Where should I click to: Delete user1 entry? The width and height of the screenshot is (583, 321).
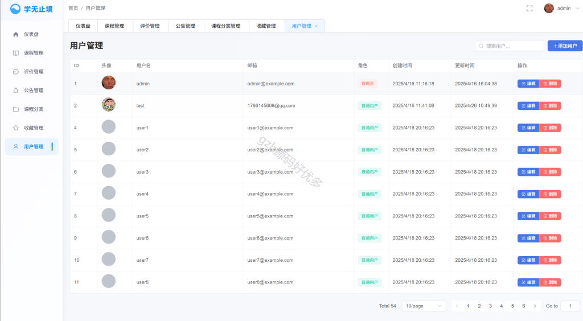pyautogui.click(x=550, y=128)
